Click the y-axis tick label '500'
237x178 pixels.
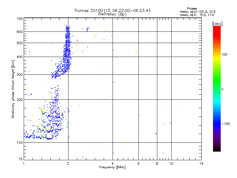pos(20,43)
